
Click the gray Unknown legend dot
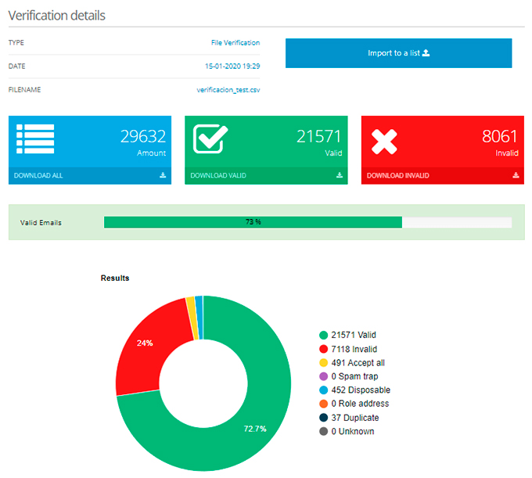pos(323,431)
